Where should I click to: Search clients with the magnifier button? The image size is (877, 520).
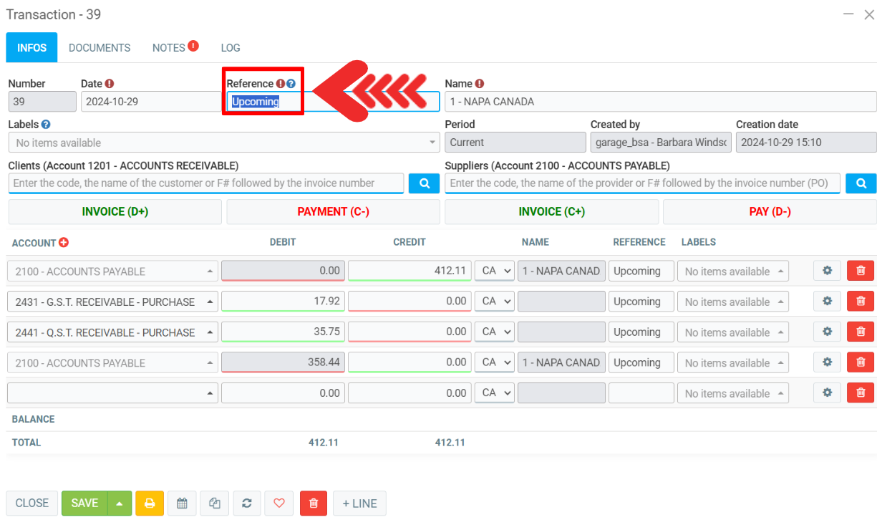tap(424, 183)
